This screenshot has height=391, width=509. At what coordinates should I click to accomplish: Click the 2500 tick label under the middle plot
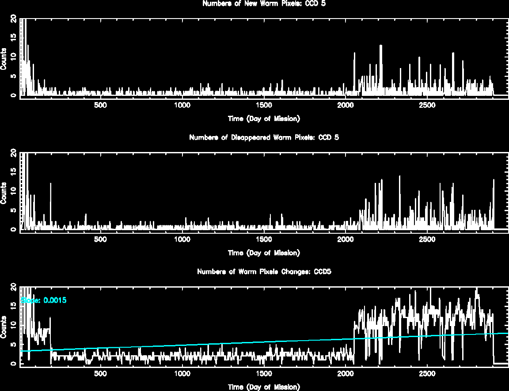click(427, 239)
